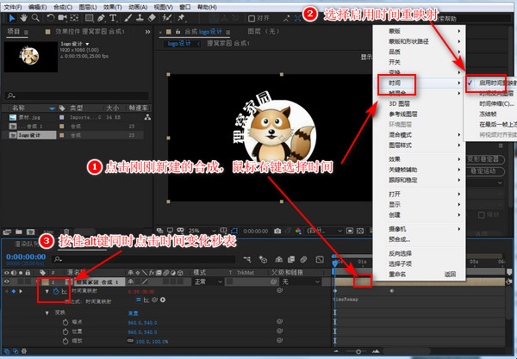Open the viewer resolution dropdown
Image resolution: width=517 pixels, height=359 pixels.
(325, 231)
